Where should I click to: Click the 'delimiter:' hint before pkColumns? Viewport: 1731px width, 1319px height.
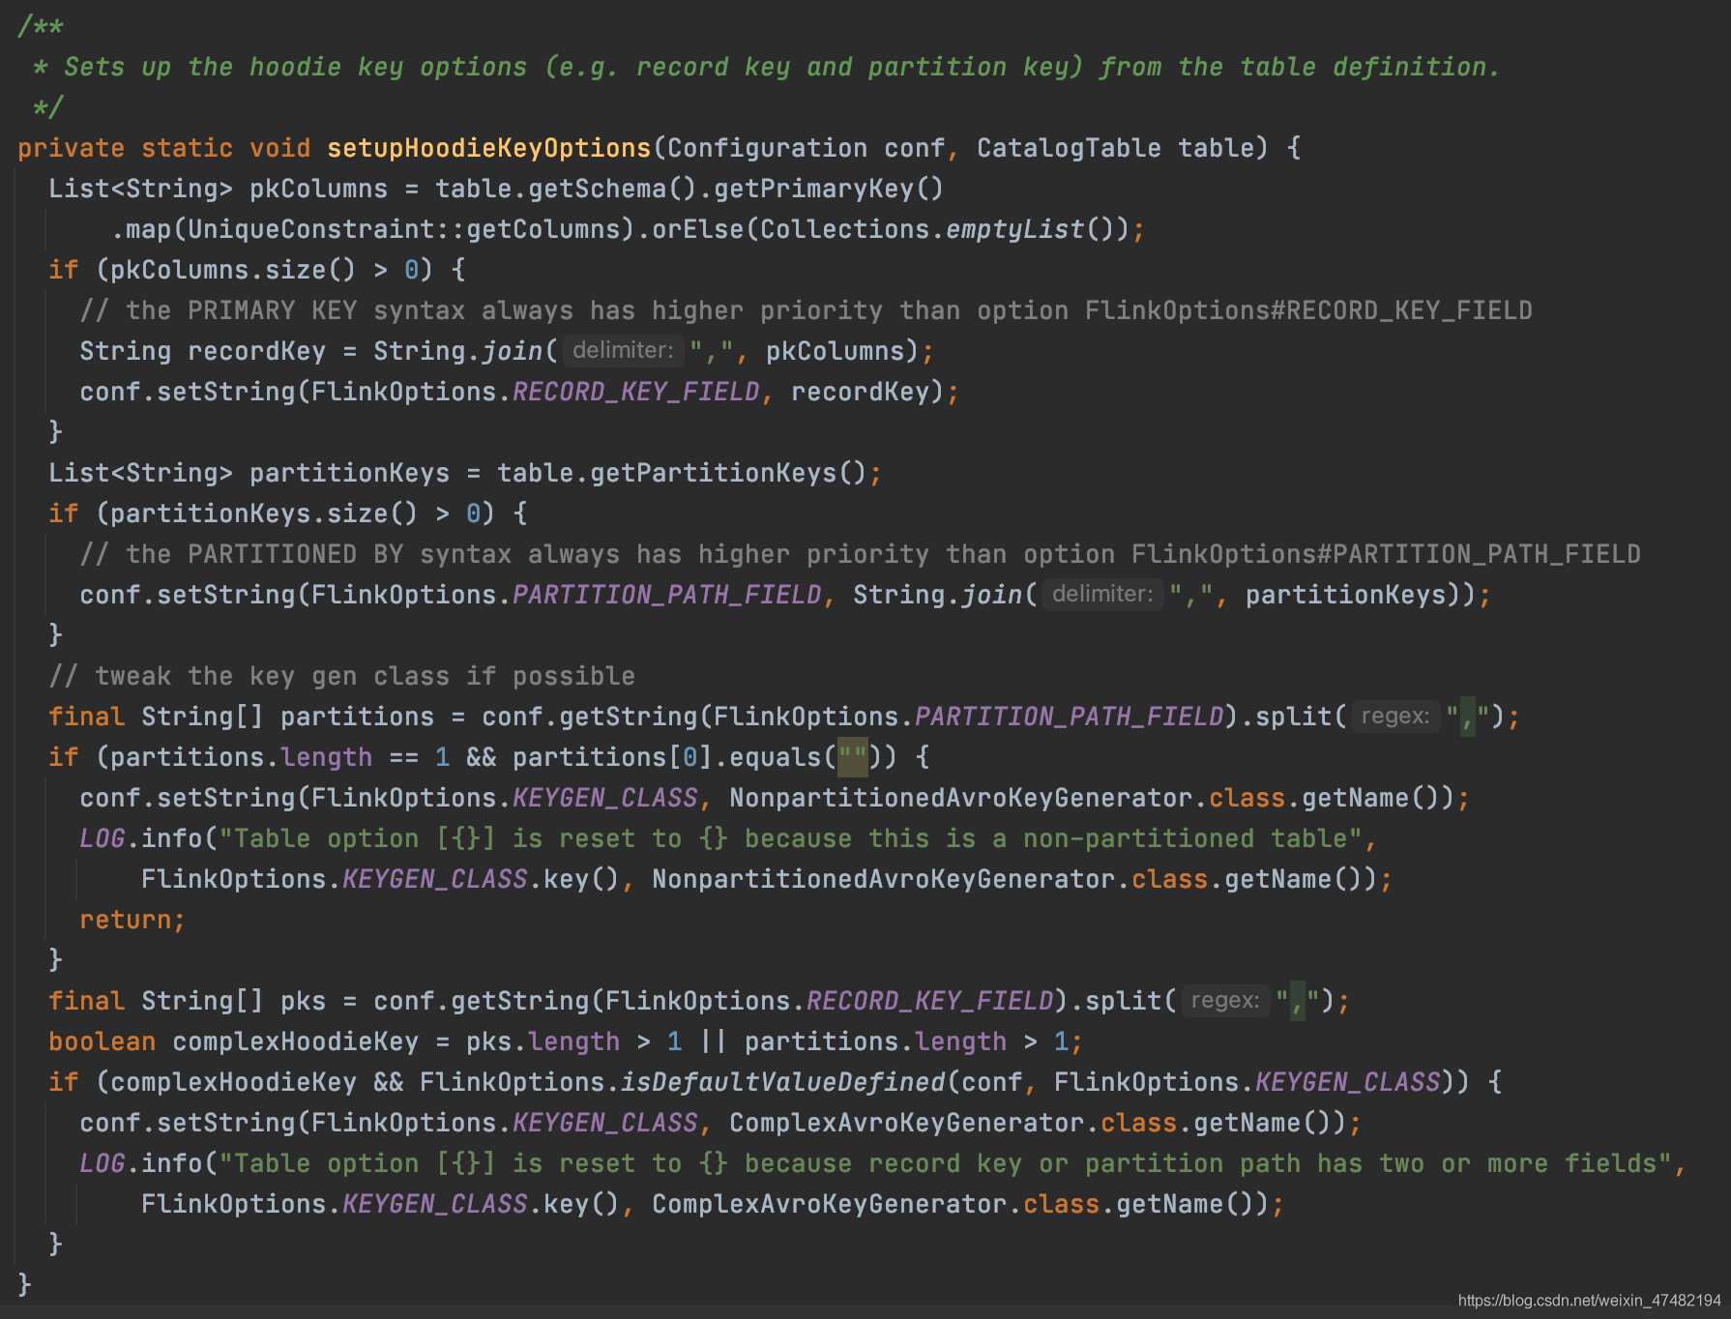tap(623, 350)
